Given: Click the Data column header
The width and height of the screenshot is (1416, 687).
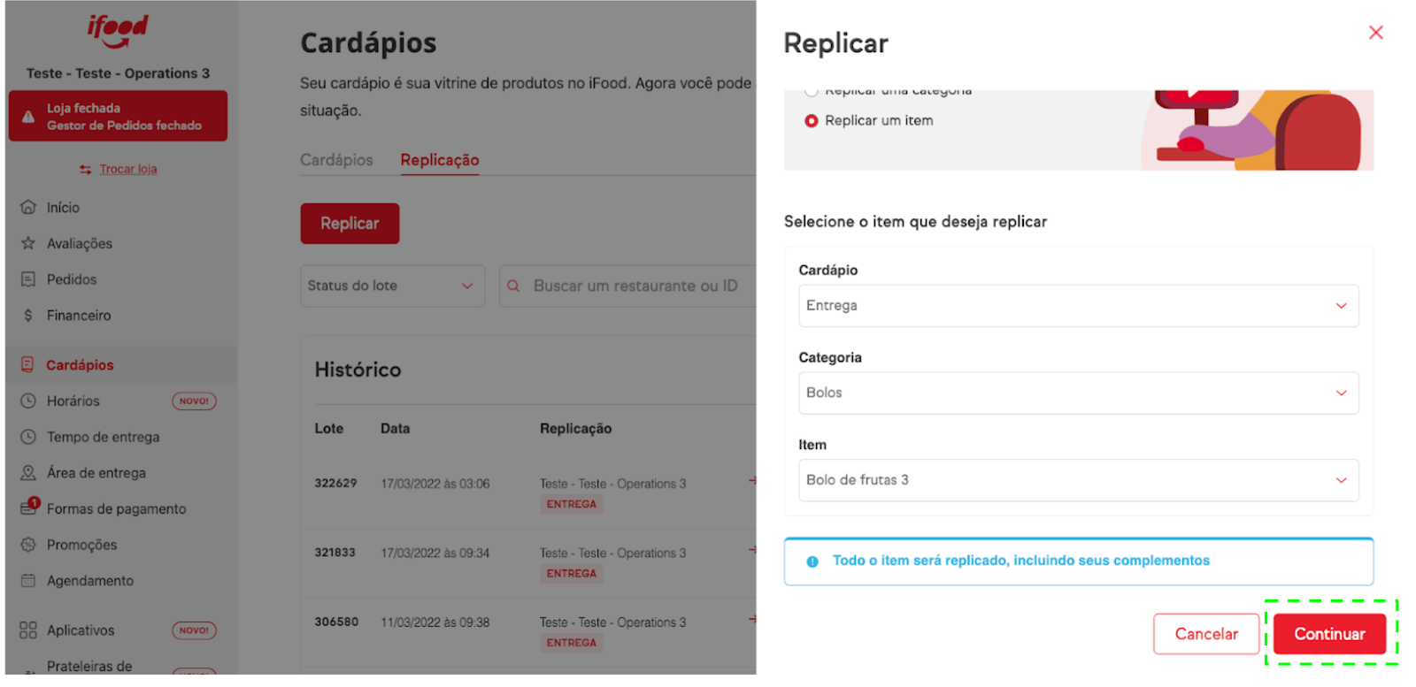Looking at the screenshot, I should pyautogui.click(x=395, y=429).
